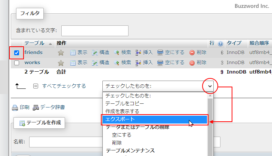
Task: Click the タイプ column header
Action: [234, 43]
